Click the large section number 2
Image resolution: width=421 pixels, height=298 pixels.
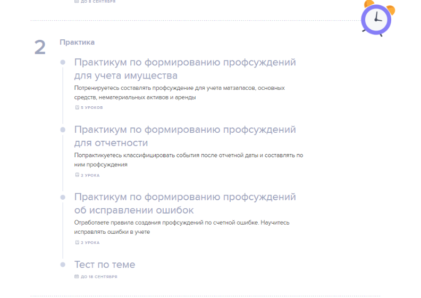click(40, 48)
